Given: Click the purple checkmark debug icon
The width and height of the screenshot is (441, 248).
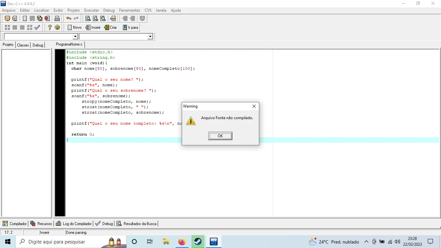Looking at the screenshot, I should [x=37, y=27].
